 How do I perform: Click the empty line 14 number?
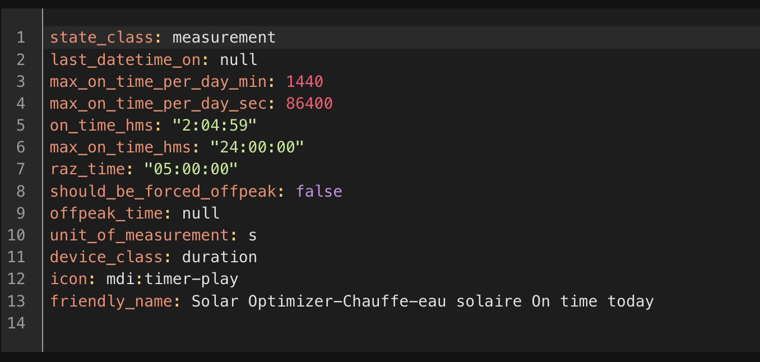coord(17,323)
